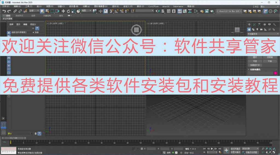Open Civil View menu
Screen dimensions: 280x155
coord(153,7)
